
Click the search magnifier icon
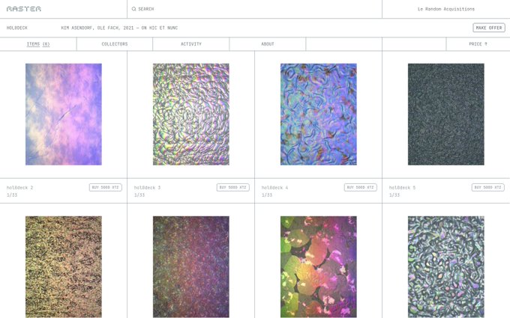(133, 9)
